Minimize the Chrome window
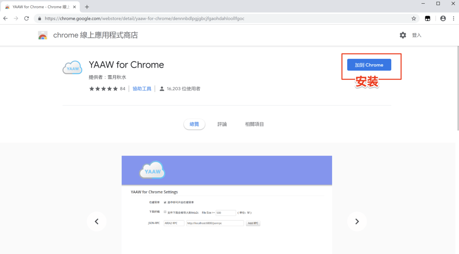459x254 pixels. pyautogui.click(x=423, y=4)
